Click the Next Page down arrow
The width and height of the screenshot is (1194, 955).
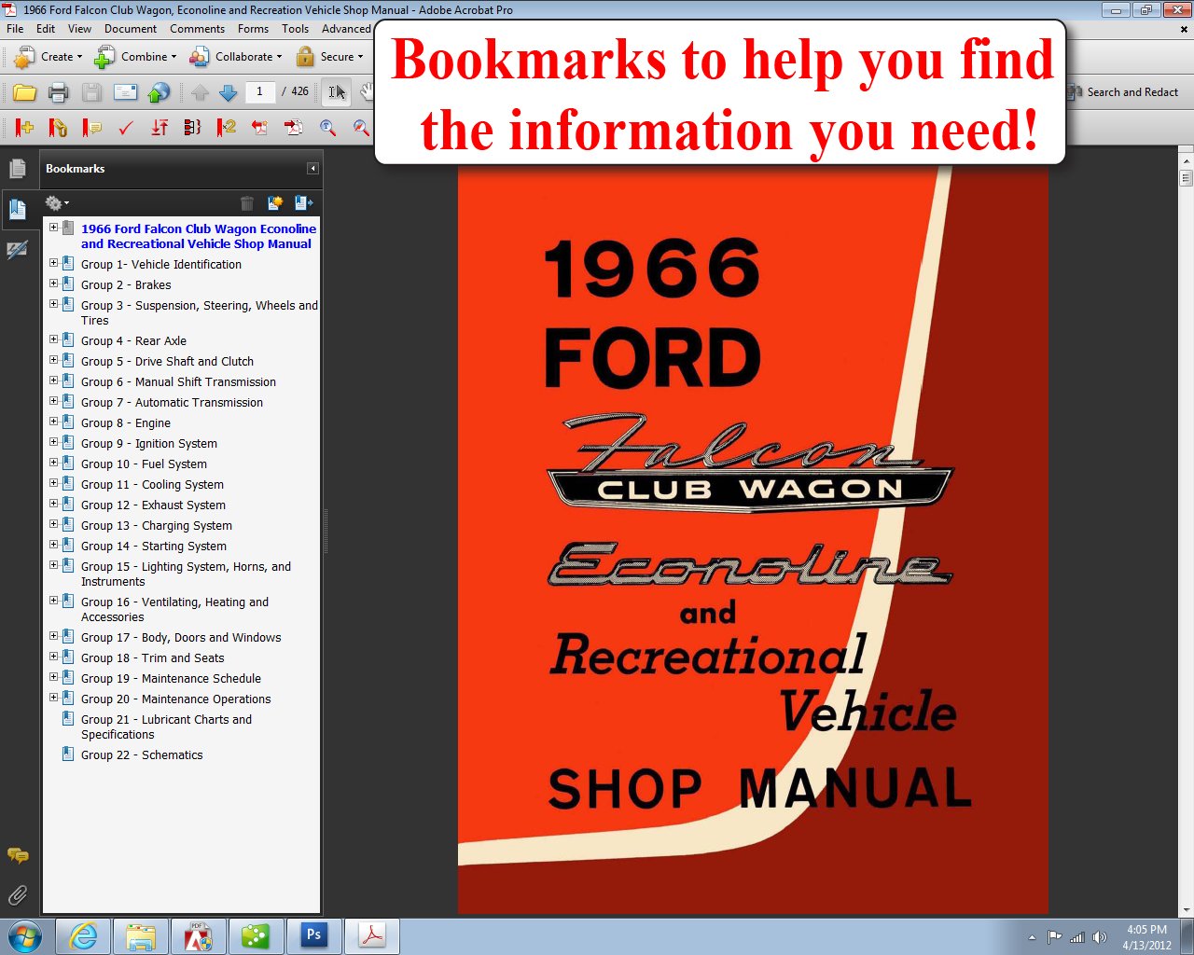[228, 91]
